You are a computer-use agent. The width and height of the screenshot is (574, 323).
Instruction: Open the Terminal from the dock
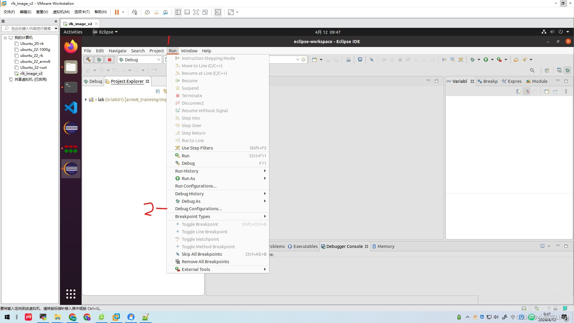click(x=71, y=87)
